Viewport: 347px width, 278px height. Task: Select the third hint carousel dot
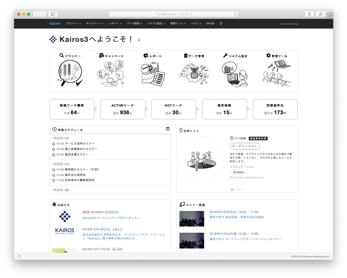pos(239,190)
